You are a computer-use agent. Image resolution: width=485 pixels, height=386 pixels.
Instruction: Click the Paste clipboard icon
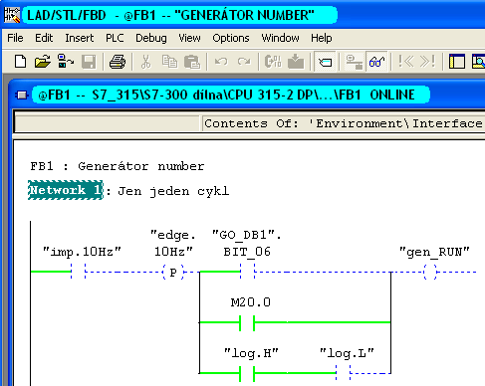(192, 62)
